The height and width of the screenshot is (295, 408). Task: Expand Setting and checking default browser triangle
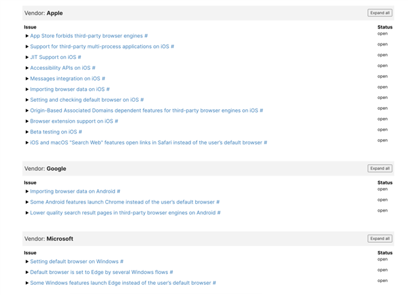(27, 100)
